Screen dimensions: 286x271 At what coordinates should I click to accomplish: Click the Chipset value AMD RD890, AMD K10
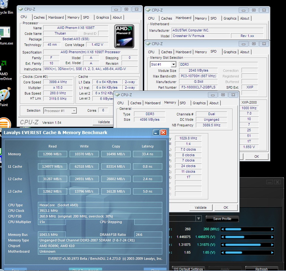click(x=100, y=246)
